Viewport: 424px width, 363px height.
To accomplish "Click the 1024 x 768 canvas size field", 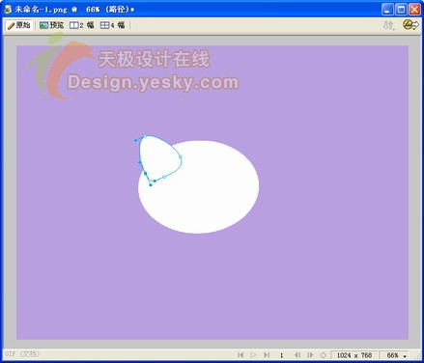I will pos(354,355).
